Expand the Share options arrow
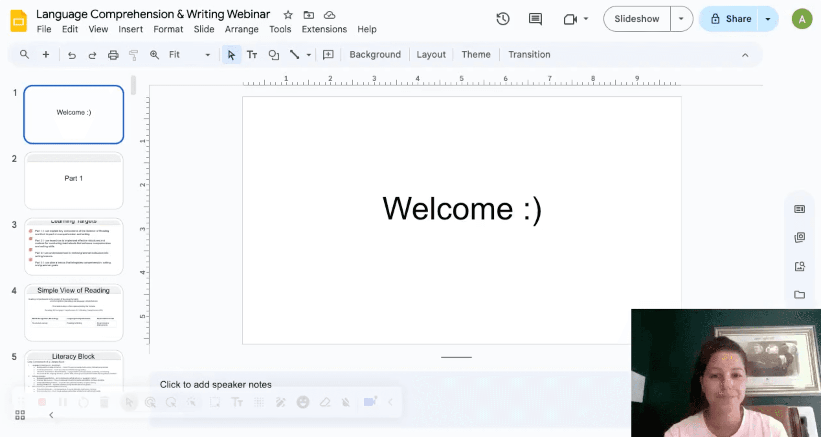The width and height of the screenshot is (821, 437). 768,19
